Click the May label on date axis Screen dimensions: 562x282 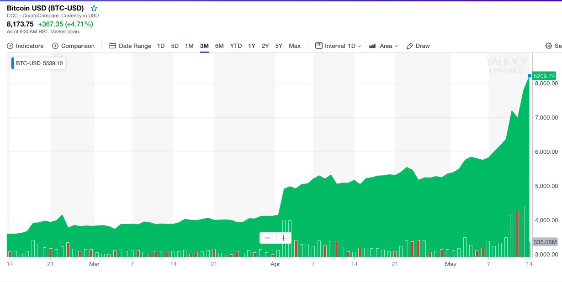(x=451, y=264)
